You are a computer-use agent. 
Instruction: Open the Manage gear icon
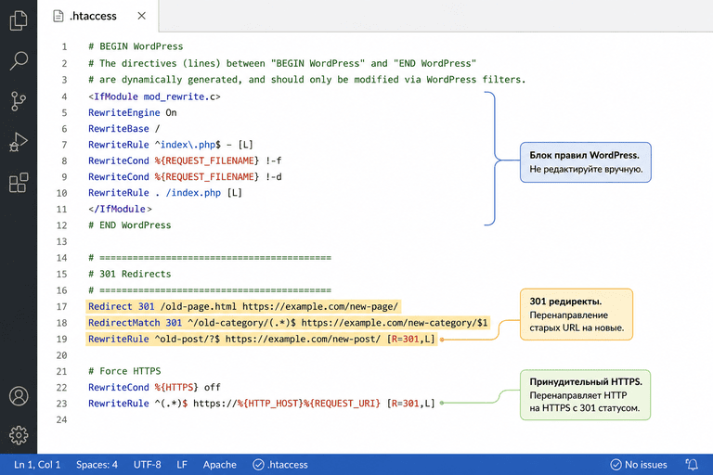tap(19, 435)
